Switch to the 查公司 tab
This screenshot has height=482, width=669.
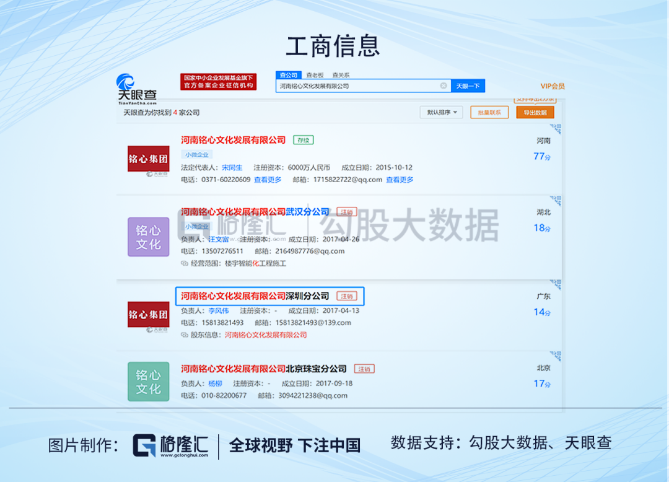tap(289, 75)
